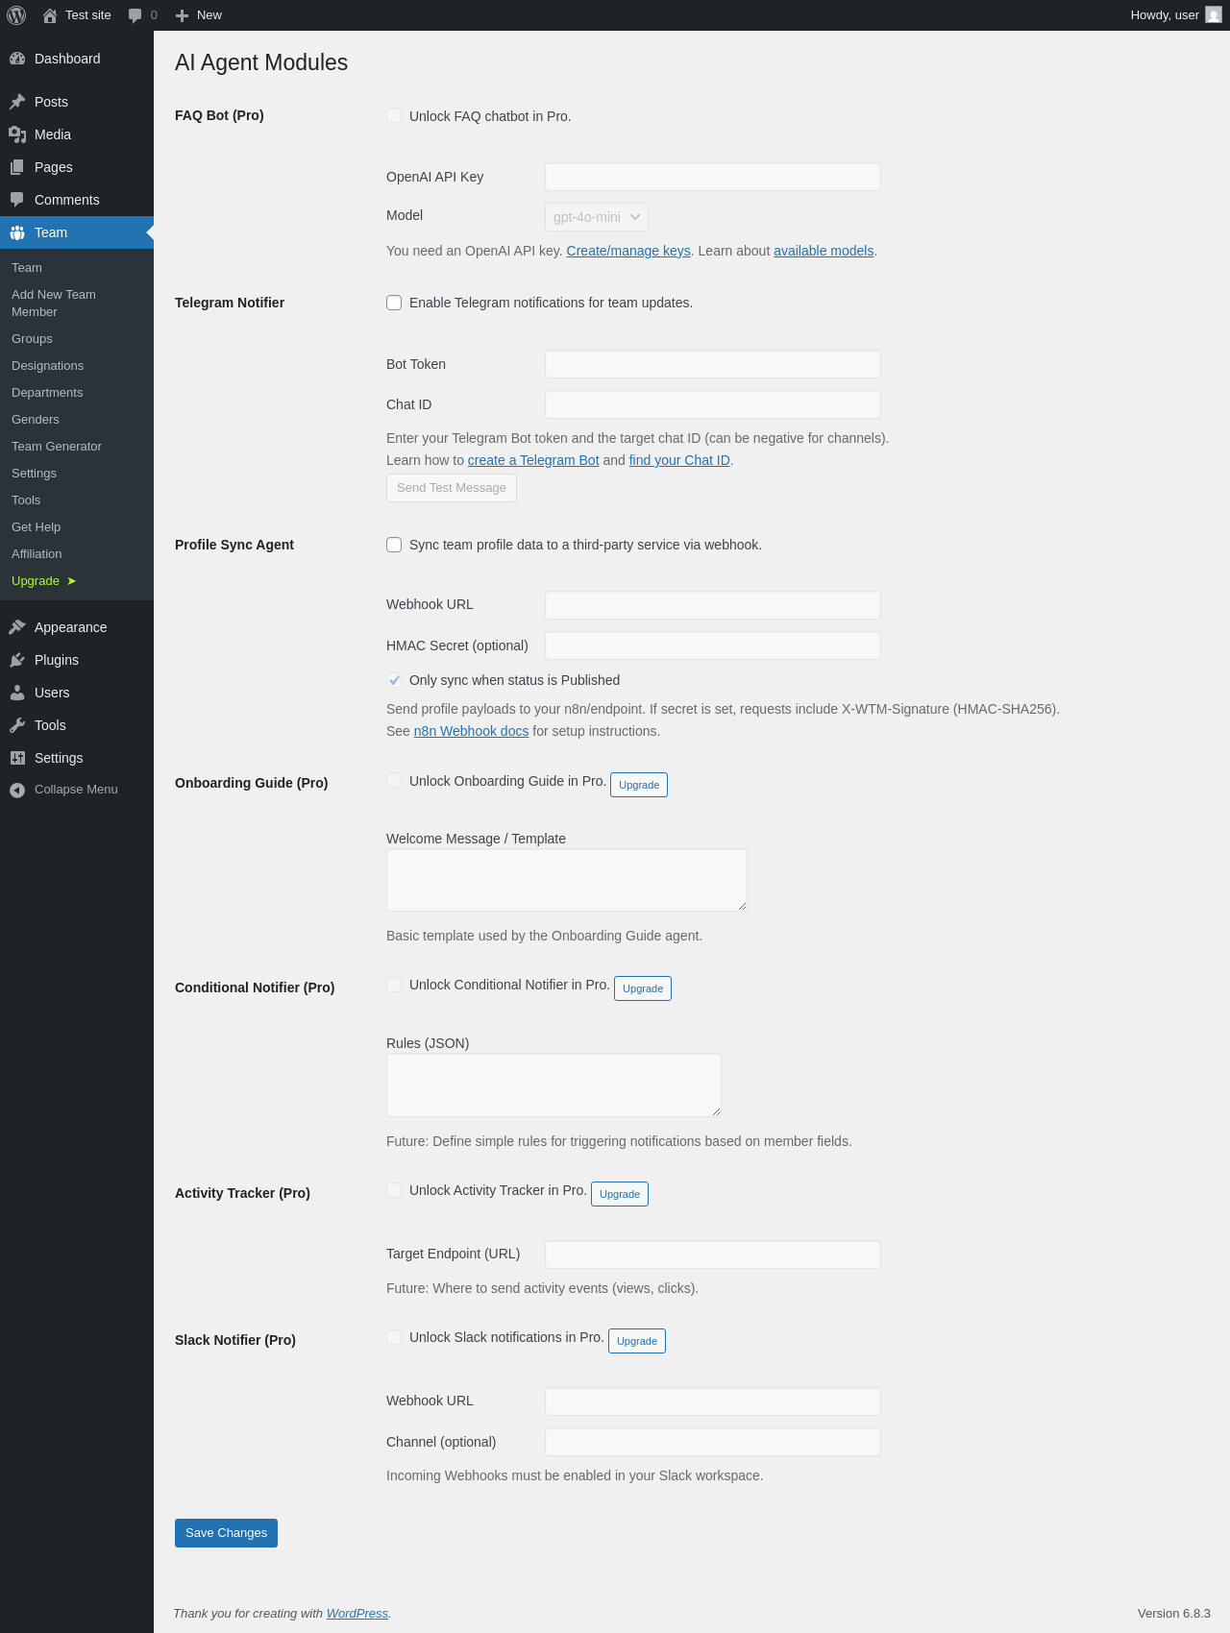Focus the Telegram Bot Token input field
1230x1633 pixels.
(712, 364)
